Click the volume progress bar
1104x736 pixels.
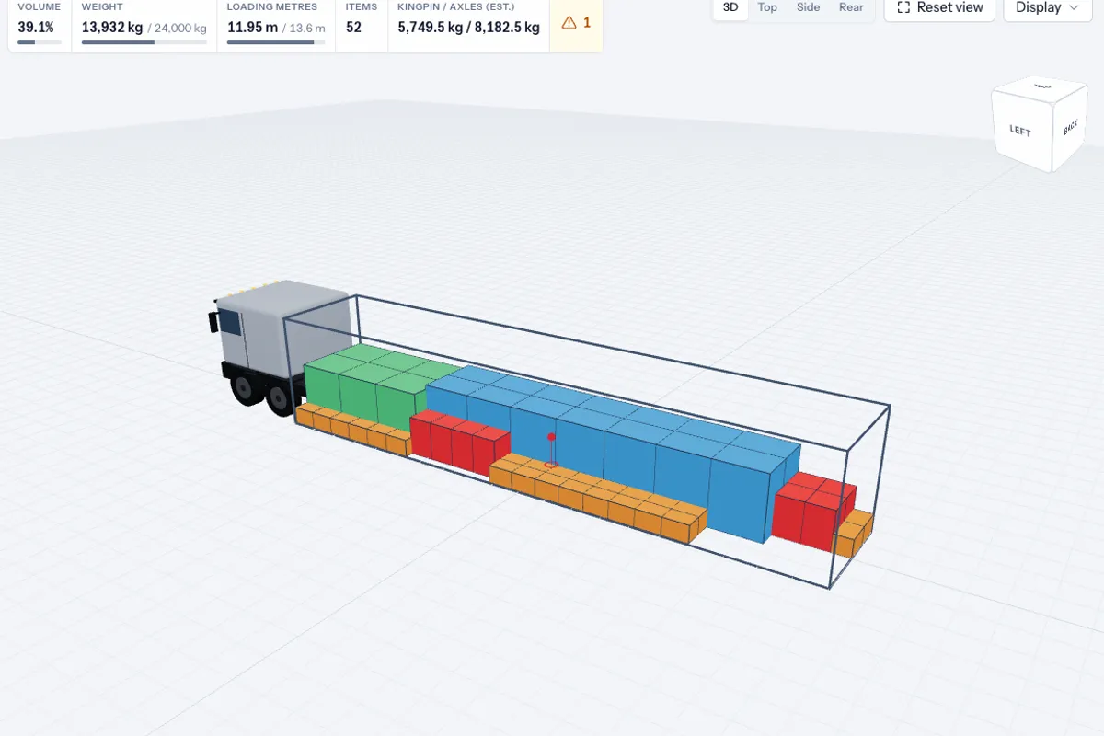click(x=40, y=42)
